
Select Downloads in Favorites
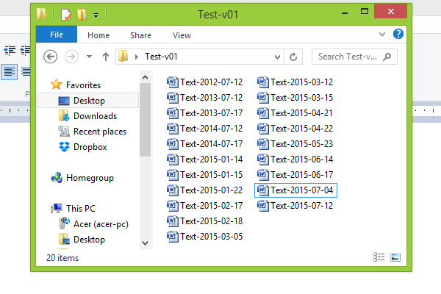tap(87, 116)
